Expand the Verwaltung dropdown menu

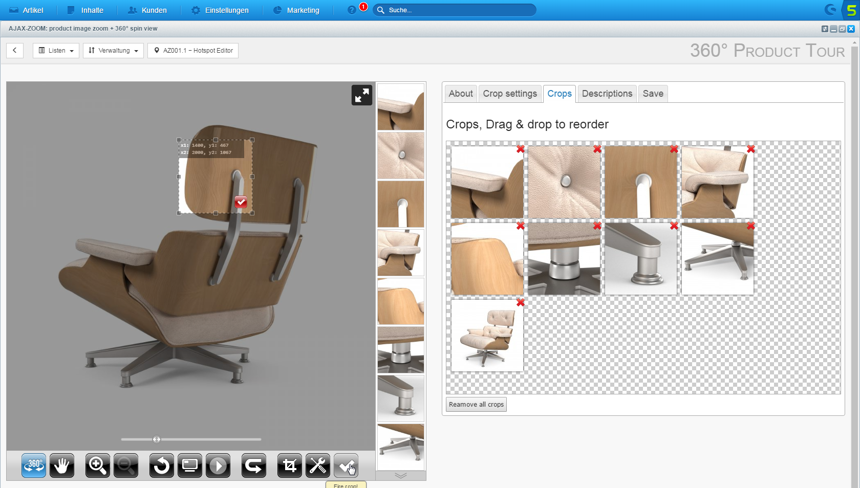tap(113, 51)
